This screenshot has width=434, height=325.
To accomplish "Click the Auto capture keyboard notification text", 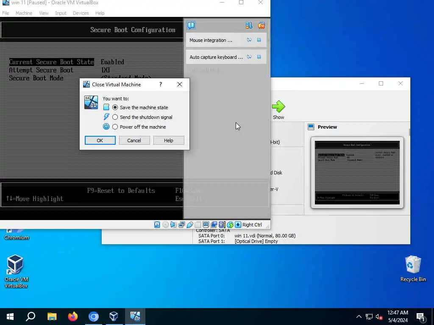I will (x=216, y=57).
